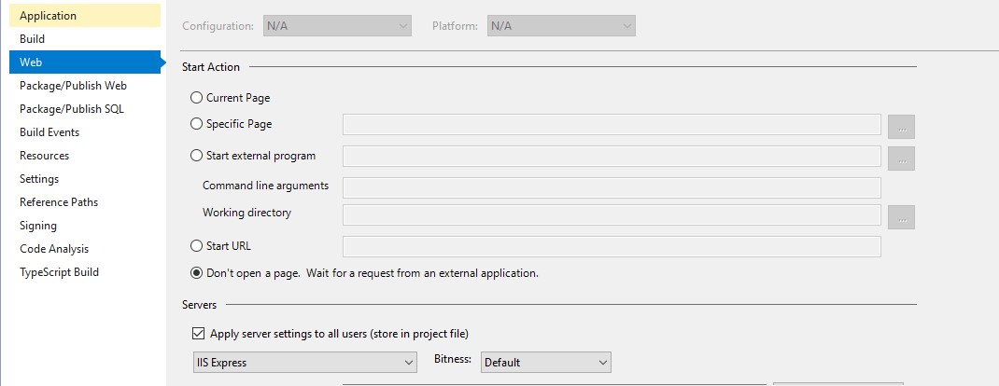Select the Start URL radio button
Viewport: 999px width, 386px height.
[197, 245]
